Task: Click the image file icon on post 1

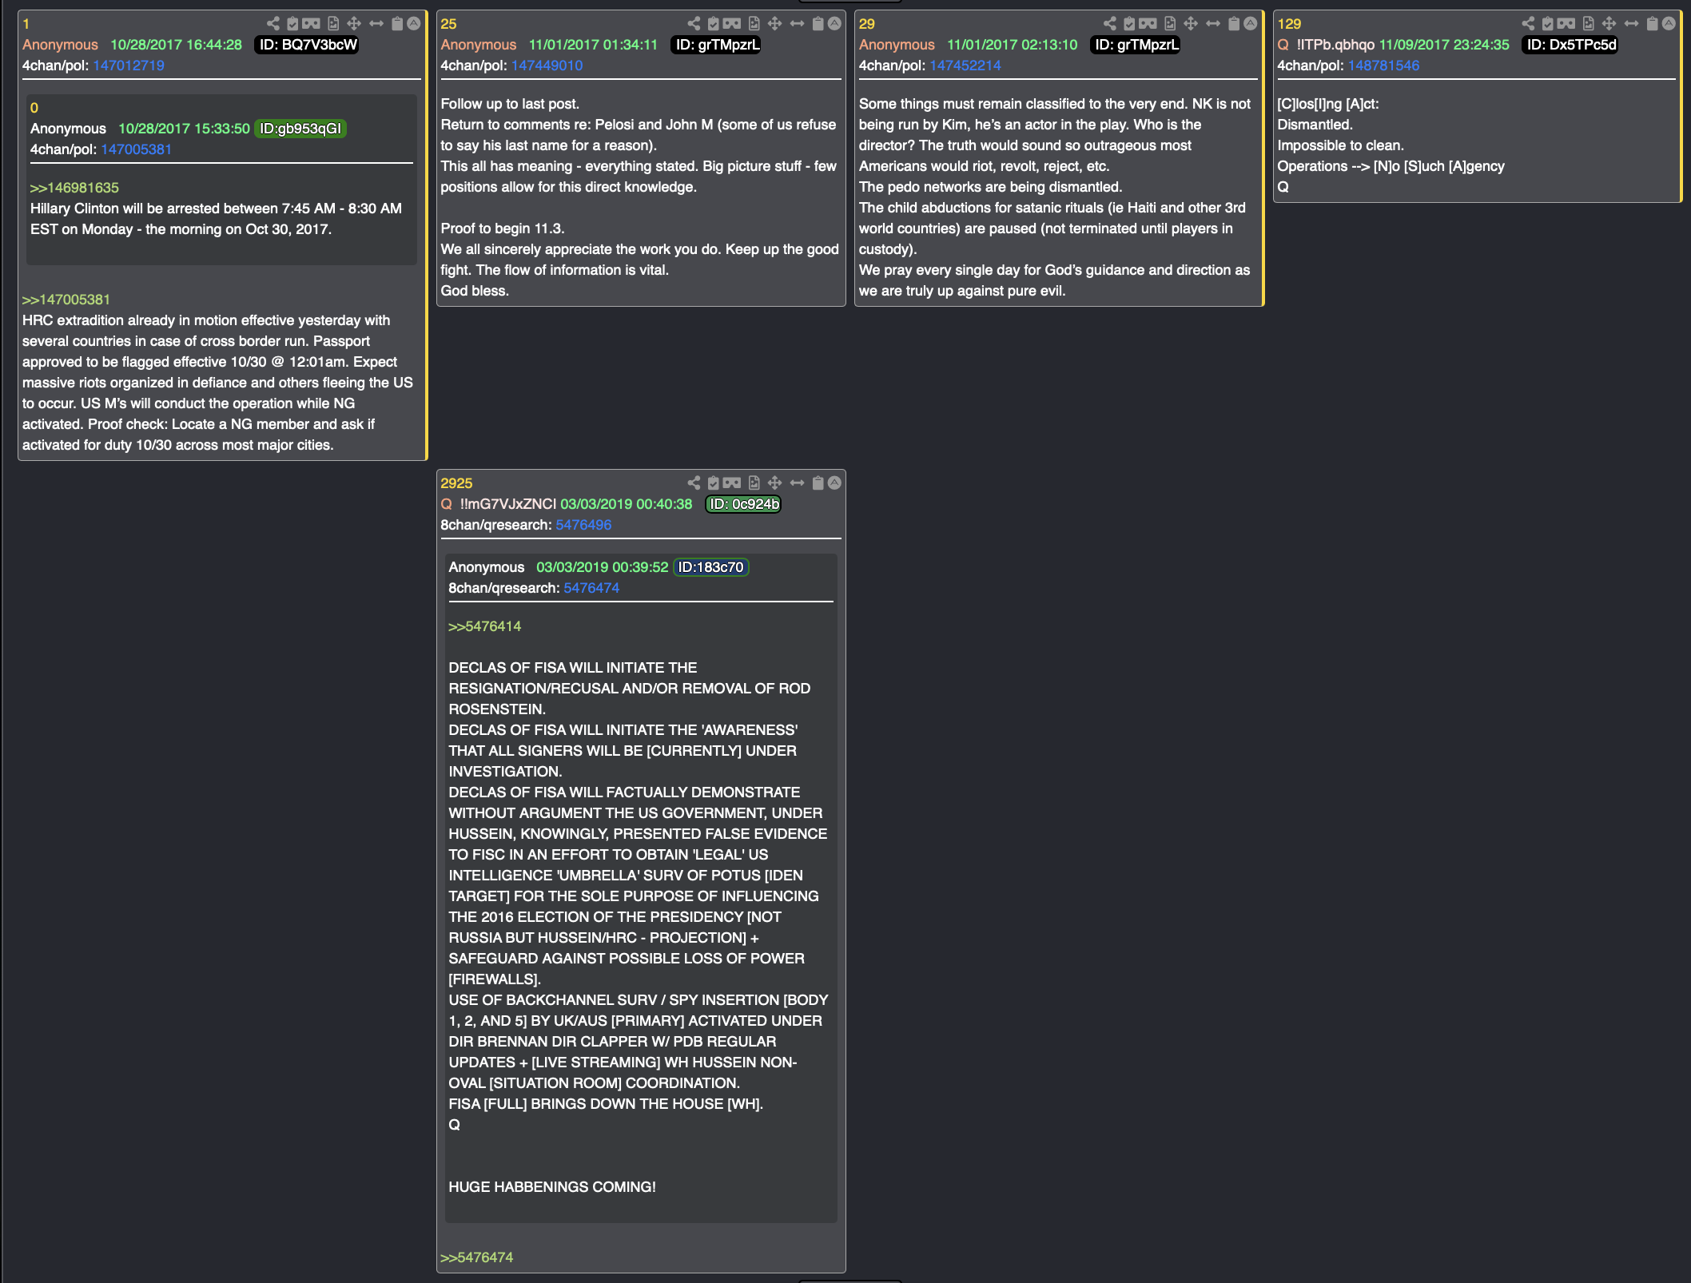Action: click(333, 24)
